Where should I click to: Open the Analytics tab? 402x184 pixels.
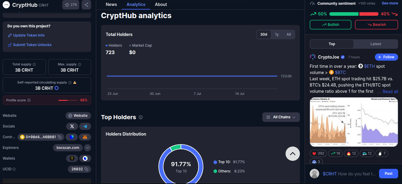tap(136, 4)
